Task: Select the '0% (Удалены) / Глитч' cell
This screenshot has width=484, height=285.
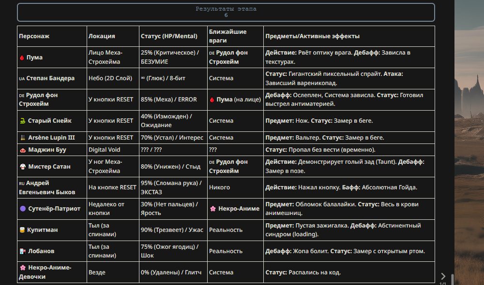Action: (x=173, y=272)
